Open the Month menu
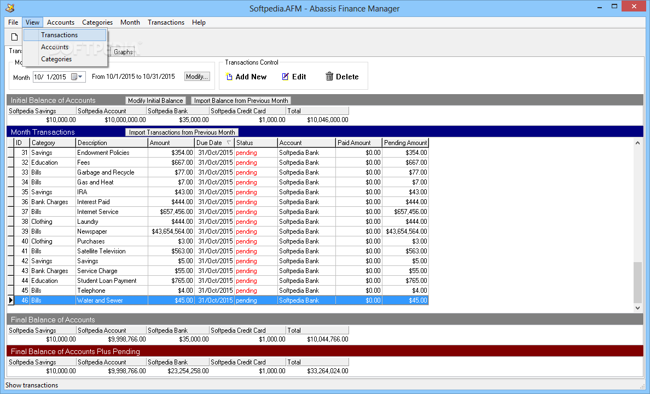The width and height of the screenshot is (650, 394). tap(130, 22)
